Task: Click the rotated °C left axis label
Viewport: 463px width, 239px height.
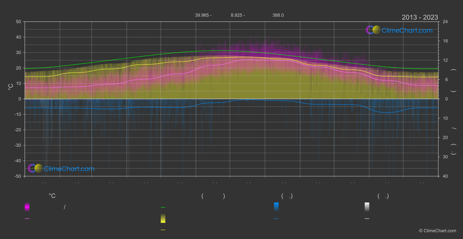Action: [11, 87]
